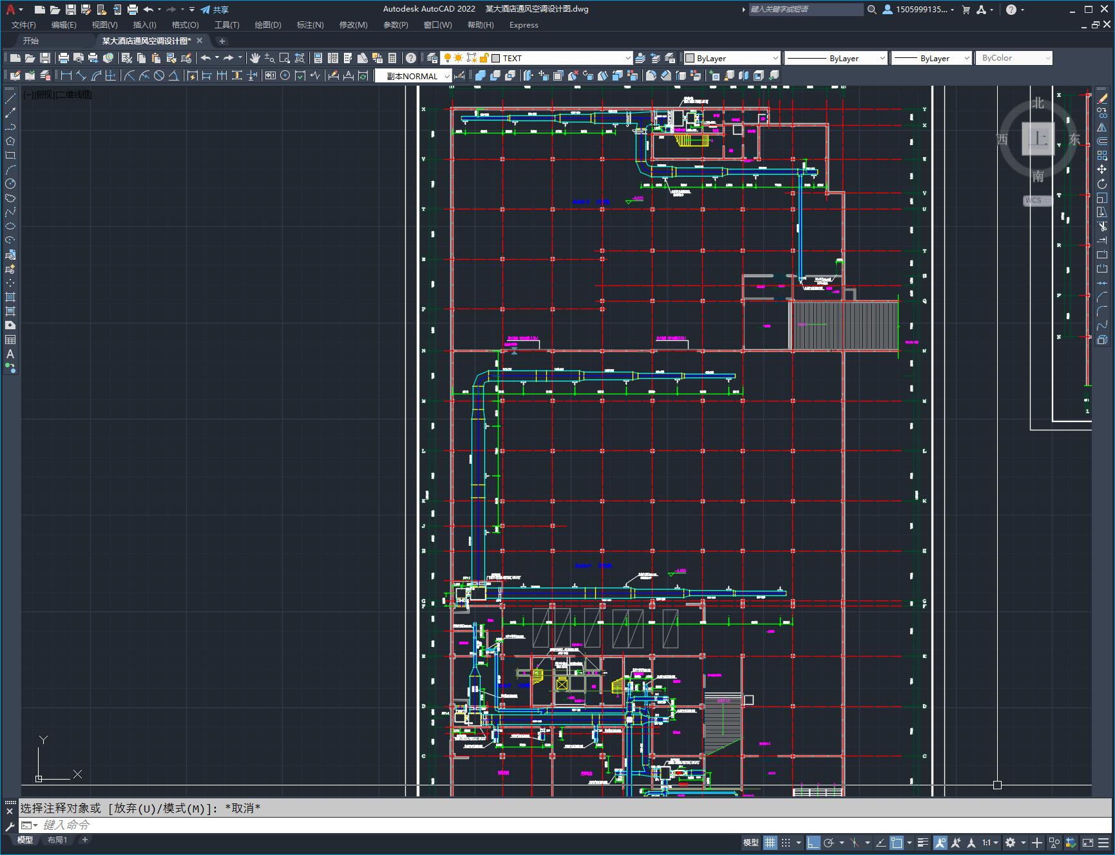The width and height of the screenshot is (1115, 855).
Task: Select the Line tool in draw toolbar
Action: (x=10, y=99)
